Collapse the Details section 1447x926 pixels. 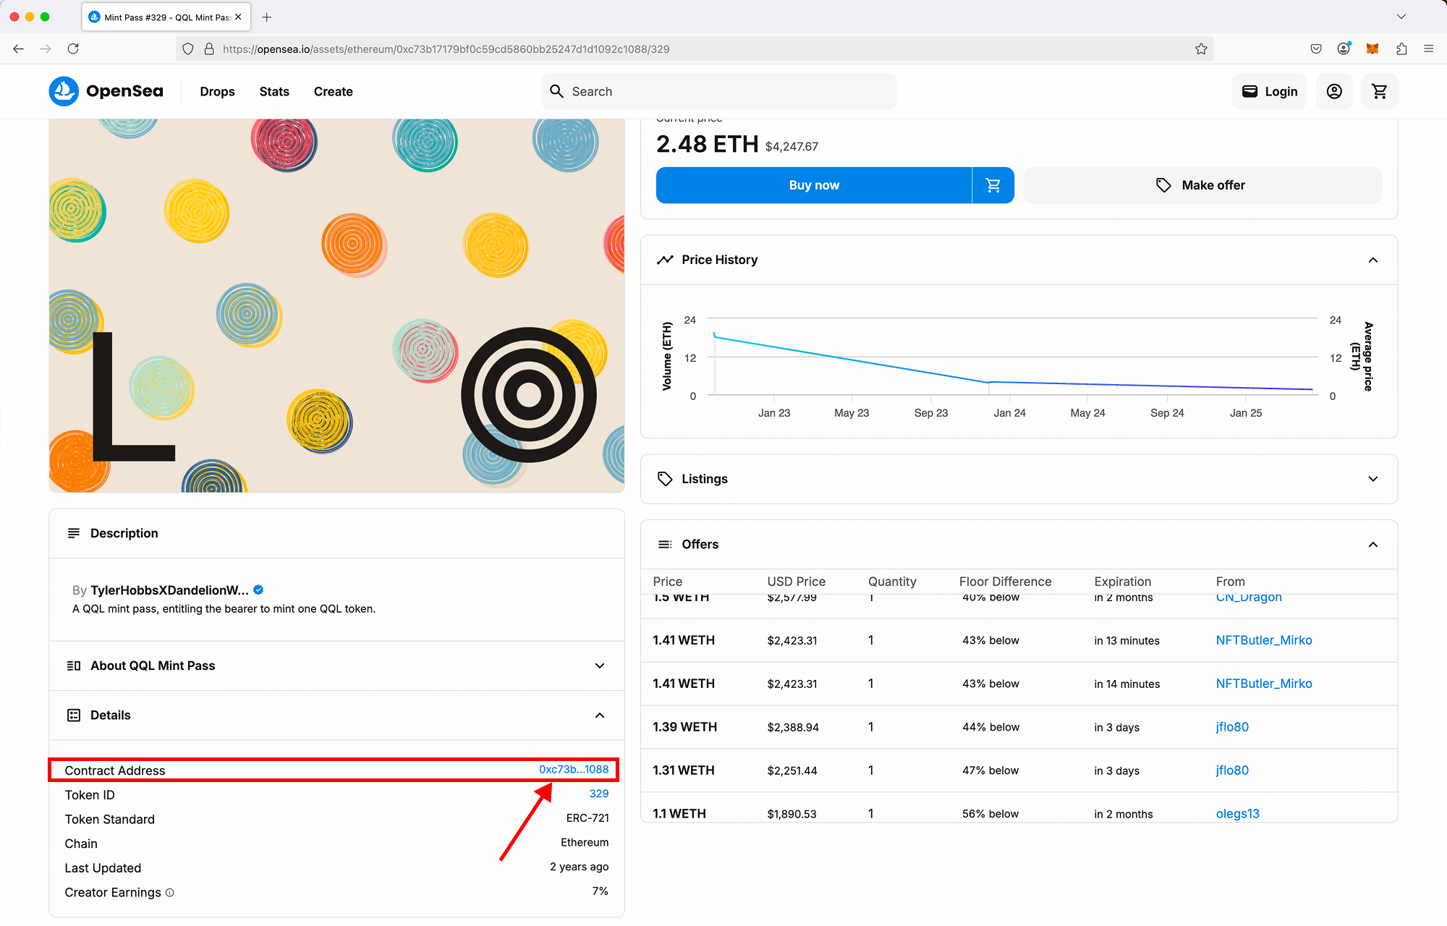(599, 715)
